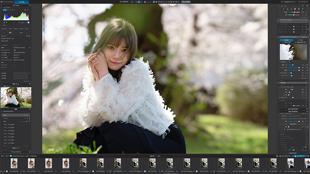Toggle highlight clipping sun icon
This screenshot has width=310, height=174.
click(x=7, y=22)
